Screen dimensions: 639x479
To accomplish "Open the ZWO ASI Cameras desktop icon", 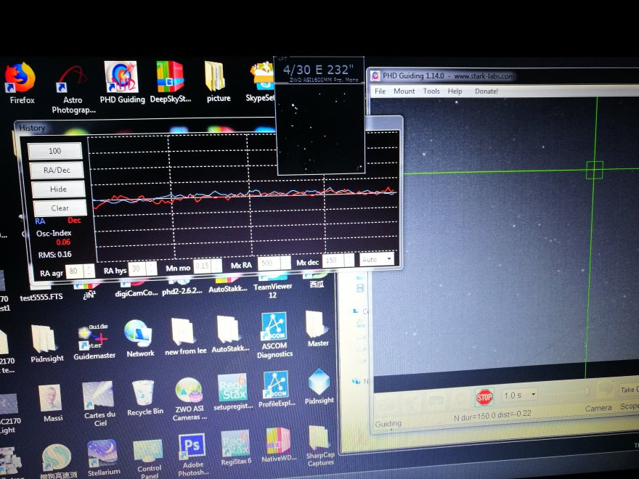I will (190, 399).
